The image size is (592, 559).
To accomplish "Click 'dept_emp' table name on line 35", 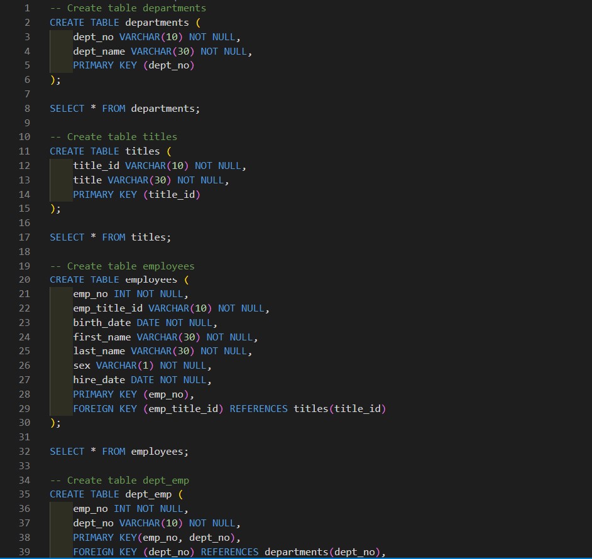I will [x=148, y=494].
